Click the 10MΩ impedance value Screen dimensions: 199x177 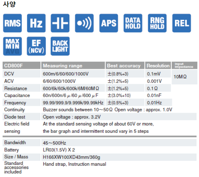pyautogui.click(x=180, y=77)
